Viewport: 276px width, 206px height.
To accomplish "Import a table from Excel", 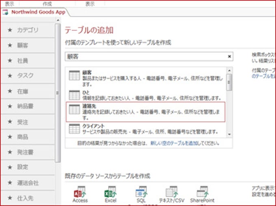I will click(110, 194).
